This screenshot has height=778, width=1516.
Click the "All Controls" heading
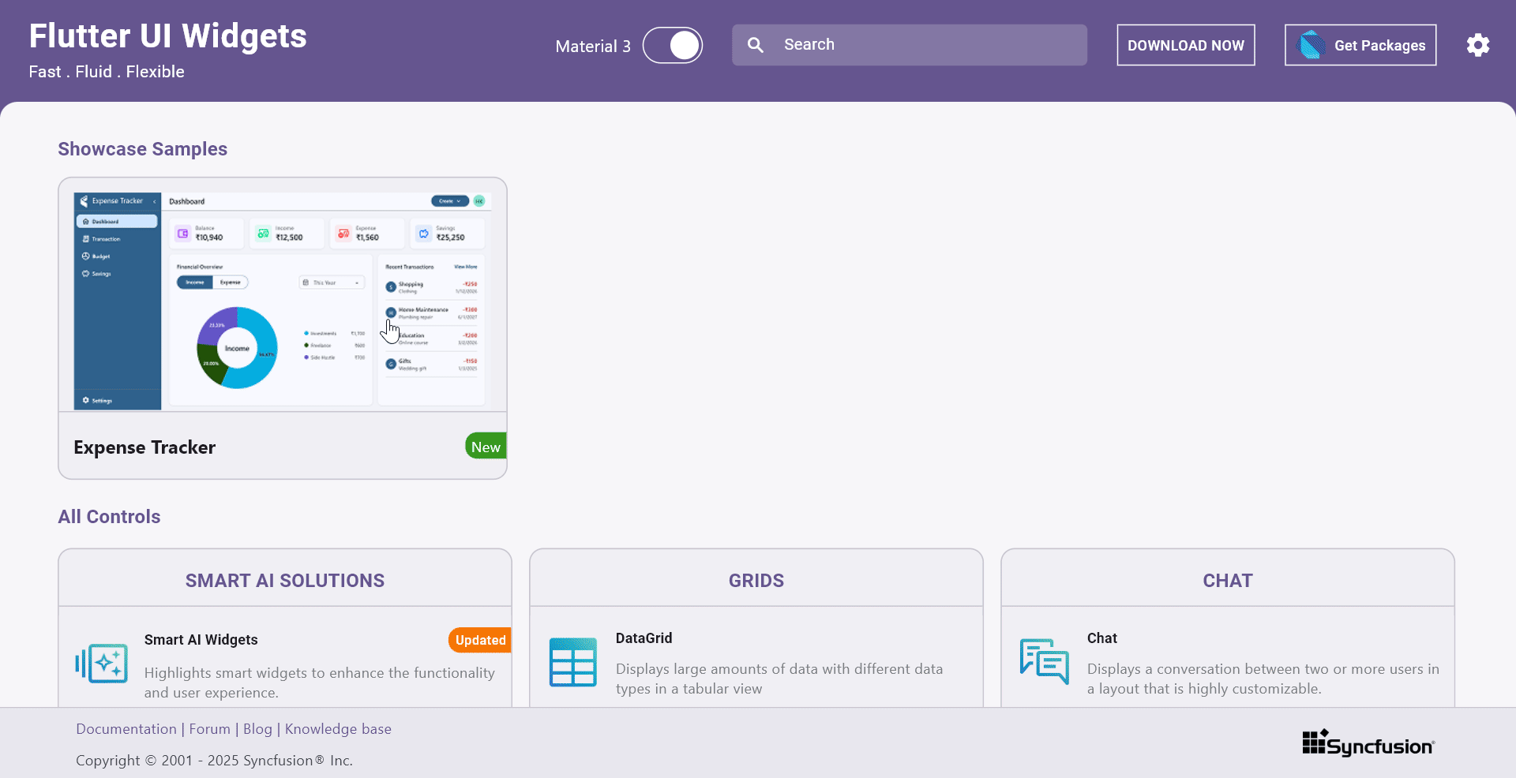pyautogui.click(x=109, y=517)
